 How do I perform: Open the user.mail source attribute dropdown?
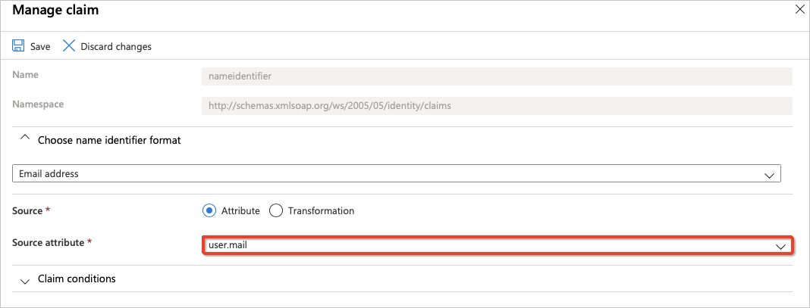485,245
